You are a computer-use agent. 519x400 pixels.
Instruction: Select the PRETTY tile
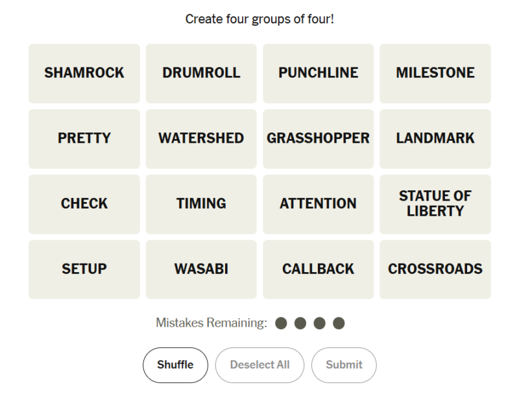tap(84, 138)
